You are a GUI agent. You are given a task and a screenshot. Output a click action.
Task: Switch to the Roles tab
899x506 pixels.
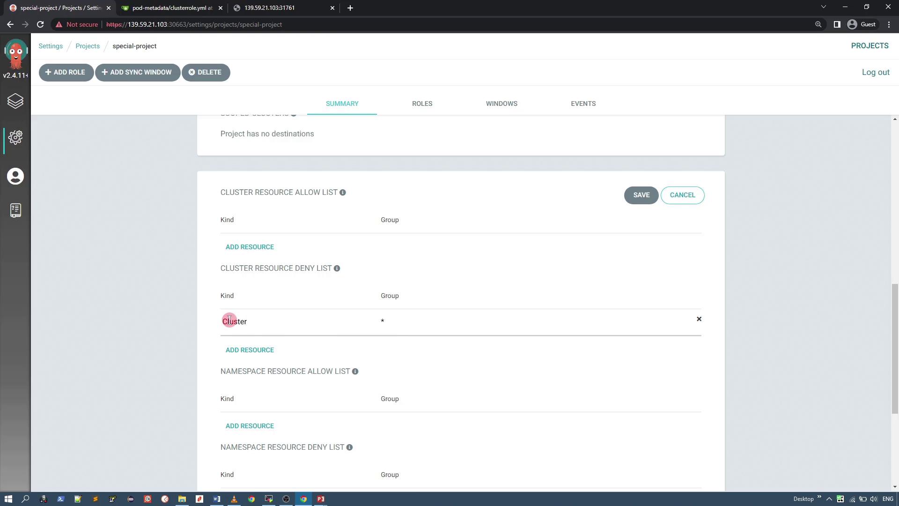(x=422, y=104)
